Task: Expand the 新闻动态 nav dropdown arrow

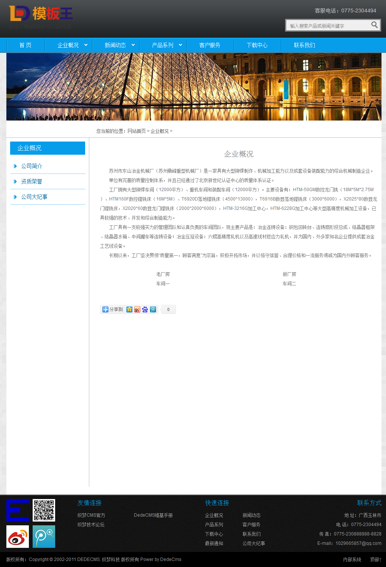Action: [133, 45]
